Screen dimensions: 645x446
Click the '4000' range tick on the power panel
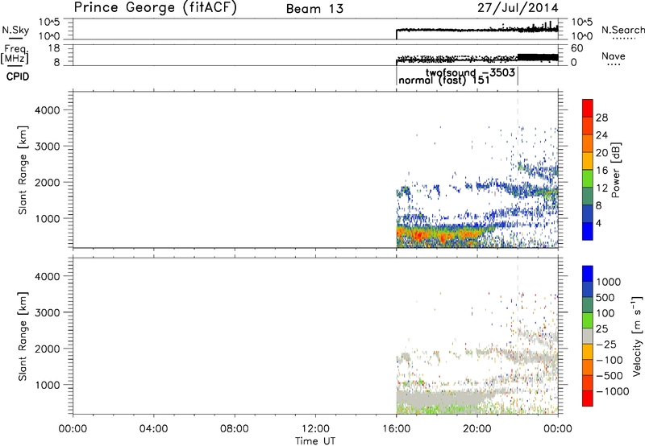[48, 110]
